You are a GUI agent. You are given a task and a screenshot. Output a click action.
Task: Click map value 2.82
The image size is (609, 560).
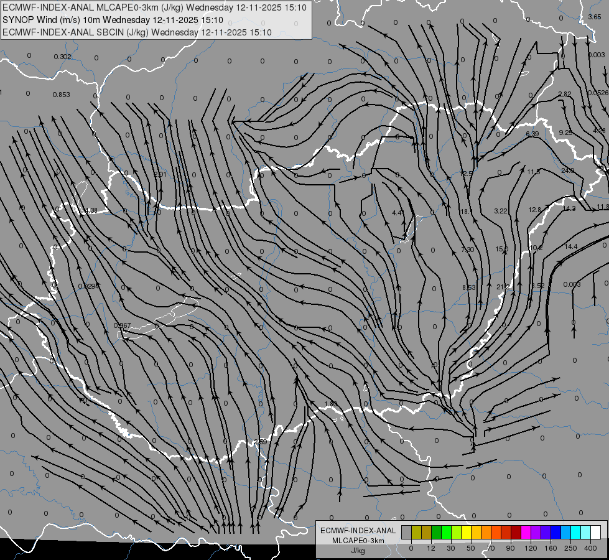(x=565, y=94)
